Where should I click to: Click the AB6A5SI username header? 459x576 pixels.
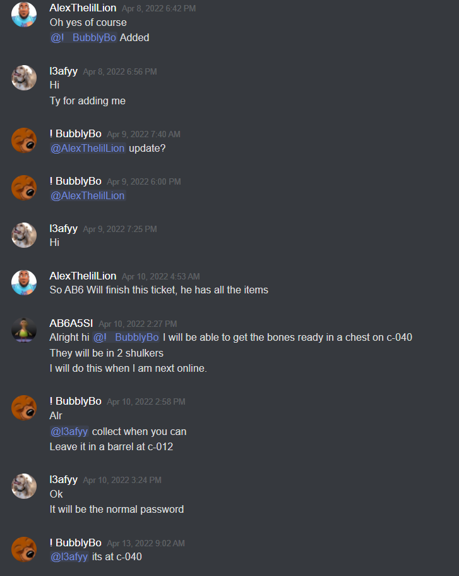[x=71, y=323]
